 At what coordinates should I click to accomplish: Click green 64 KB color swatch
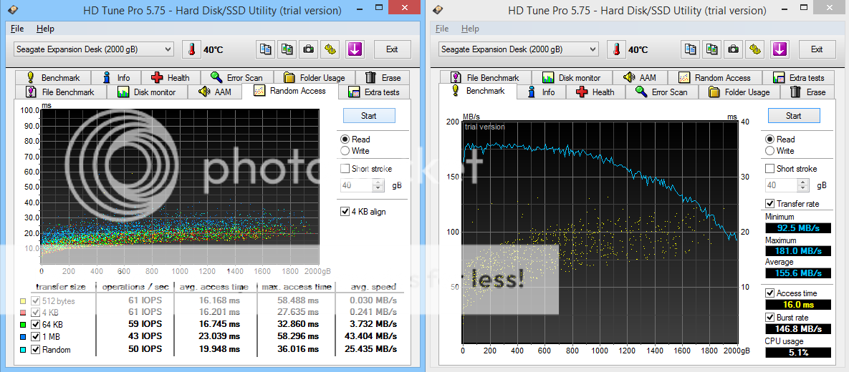tap(22, 324)
